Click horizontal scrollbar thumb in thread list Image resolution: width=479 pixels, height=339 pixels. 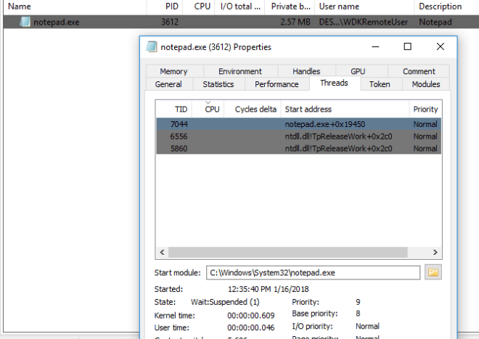tap(288, 252)
